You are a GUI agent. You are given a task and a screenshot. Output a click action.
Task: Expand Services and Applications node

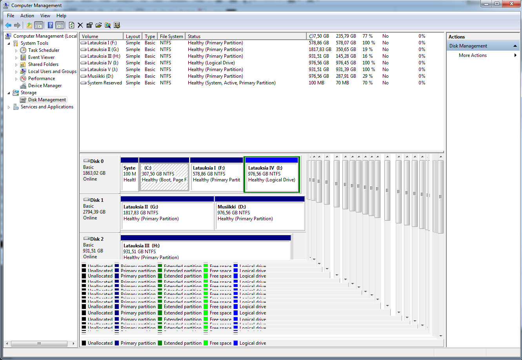[9, 107]
